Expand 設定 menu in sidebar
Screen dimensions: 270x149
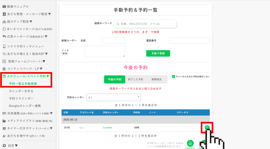pos(13,146)
